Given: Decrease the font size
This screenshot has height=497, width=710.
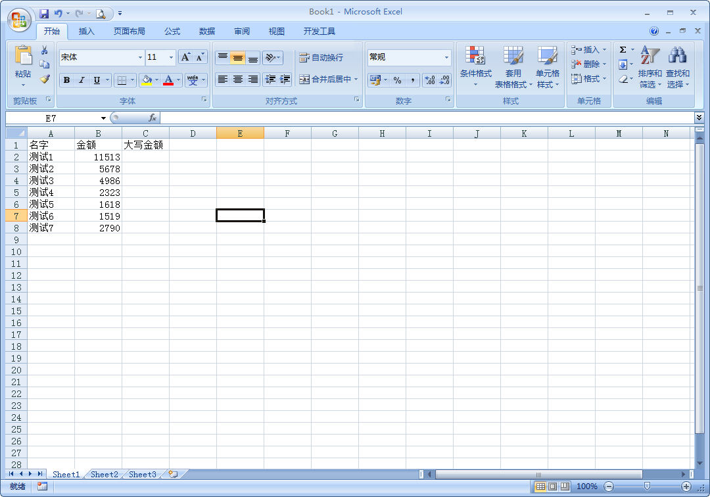Looking at the screenshot, I should (x=200, y=57).
